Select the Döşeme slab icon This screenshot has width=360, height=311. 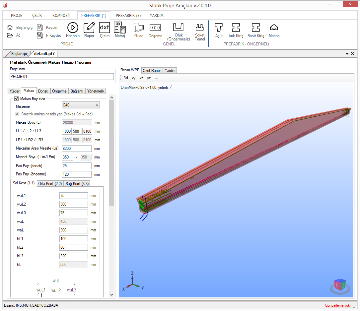(x=155, y=28)
